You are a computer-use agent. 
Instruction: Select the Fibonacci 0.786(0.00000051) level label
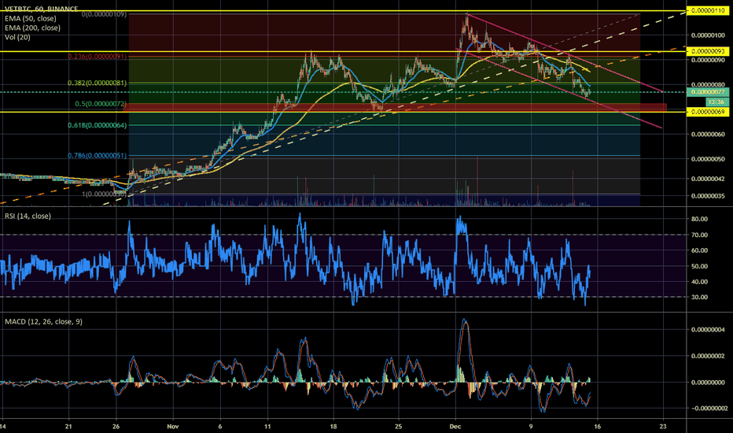coord(98,155)
